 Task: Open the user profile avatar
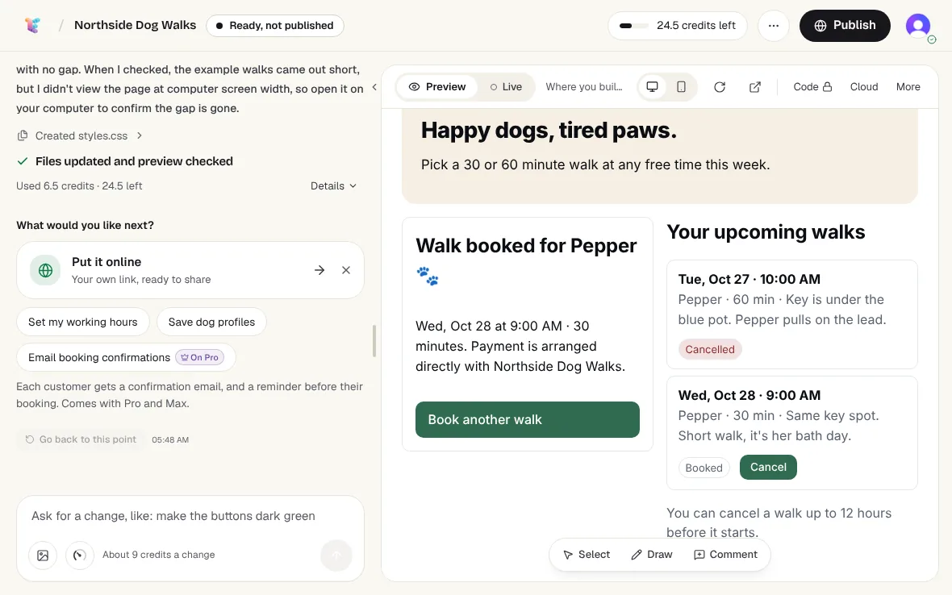point(917,26)
